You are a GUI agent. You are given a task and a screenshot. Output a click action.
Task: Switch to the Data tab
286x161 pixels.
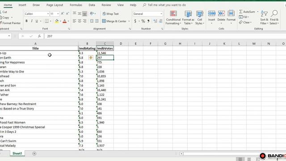92,5
